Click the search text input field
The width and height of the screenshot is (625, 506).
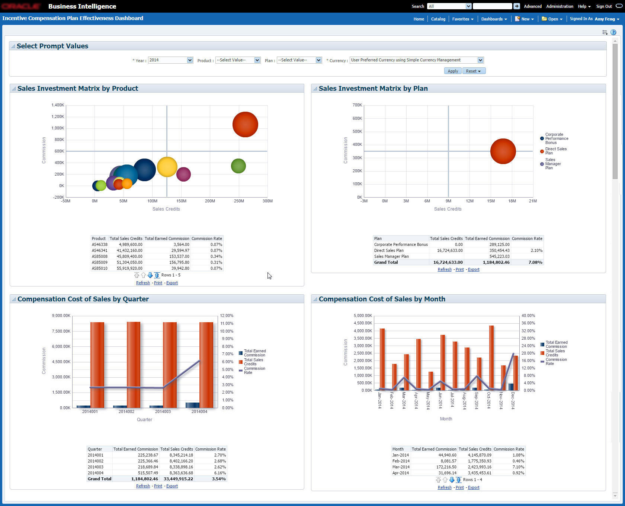click(x=492, y=6)
